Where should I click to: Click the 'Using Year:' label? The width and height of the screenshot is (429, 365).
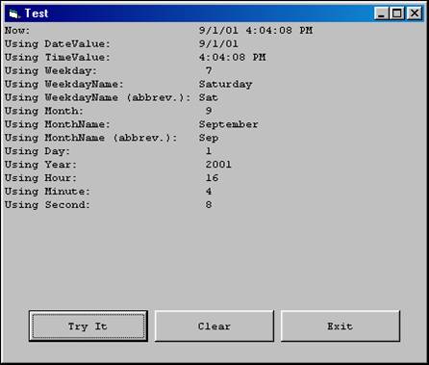40,165
